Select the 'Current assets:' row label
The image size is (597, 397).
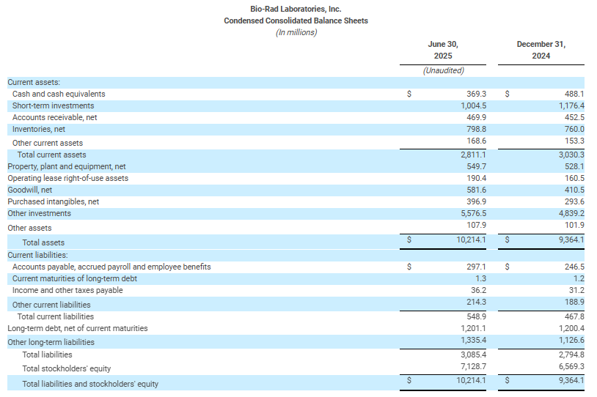pos(34,82)
